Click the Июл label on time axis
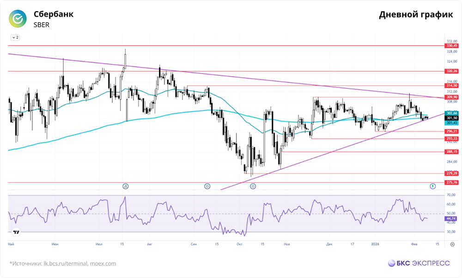Viewport: 462px width, 278px height. click(99, 244)
